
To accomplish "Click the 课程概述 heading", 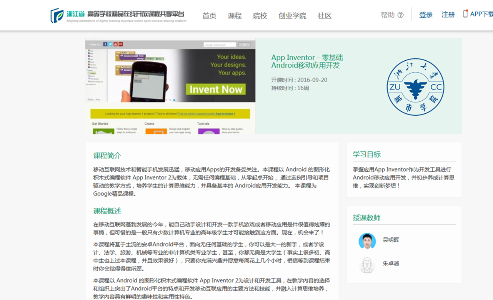I will pyautogui.click(x=107, y=211).
